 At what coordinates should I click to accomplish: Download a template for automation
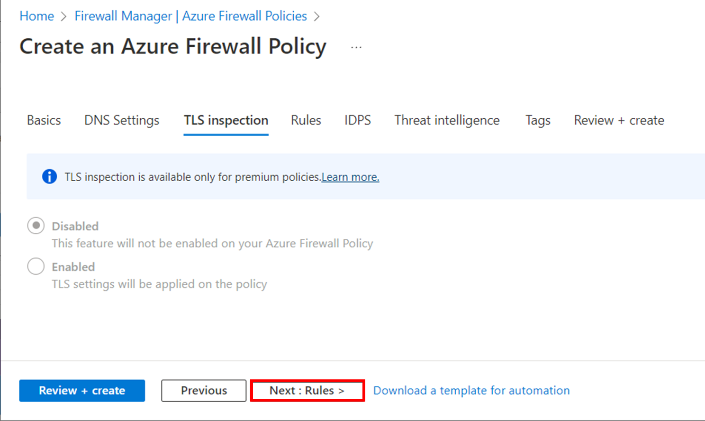(471, 390)
